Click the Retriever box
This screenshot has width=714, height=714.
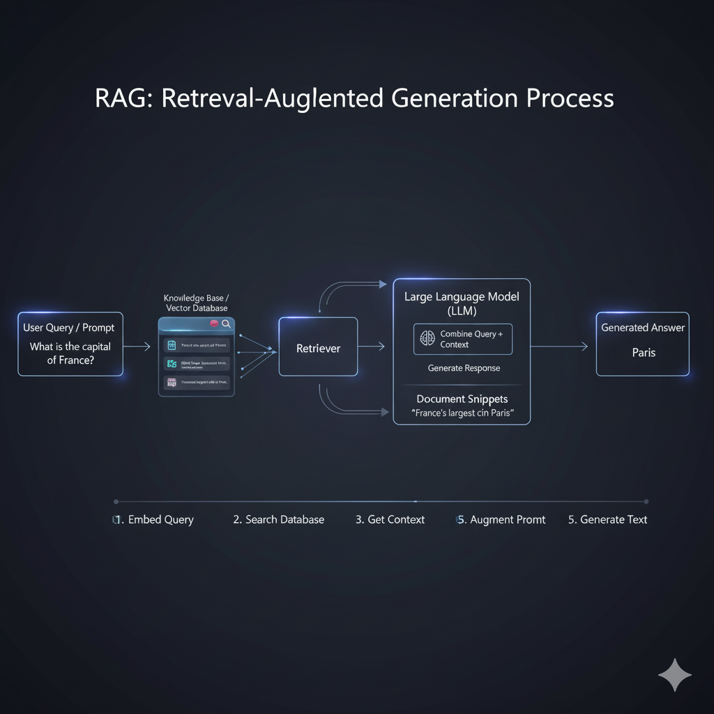pyautogui.click(x=318, y=347)
